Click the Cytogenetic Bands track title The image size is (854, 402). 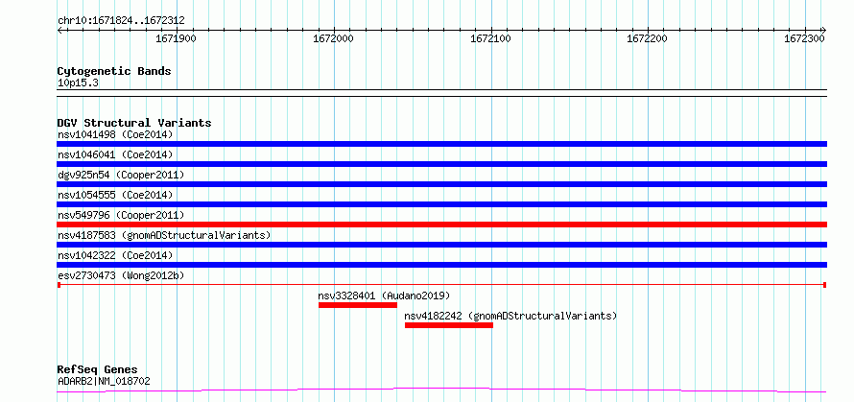click(114, 71)
